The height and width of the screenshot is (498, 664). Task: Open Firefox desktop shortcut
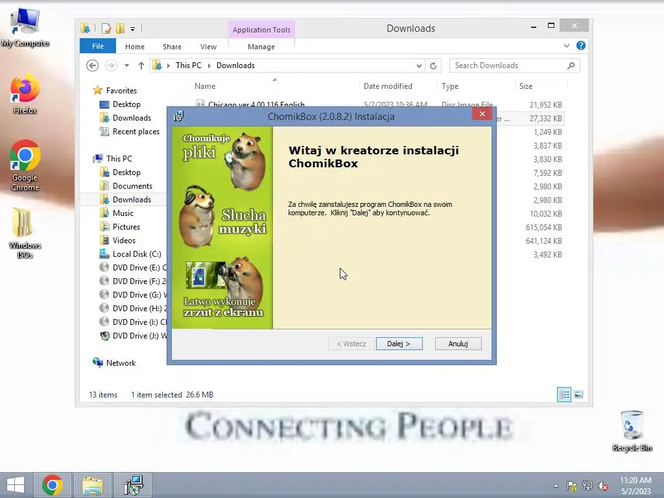point(25,94)
